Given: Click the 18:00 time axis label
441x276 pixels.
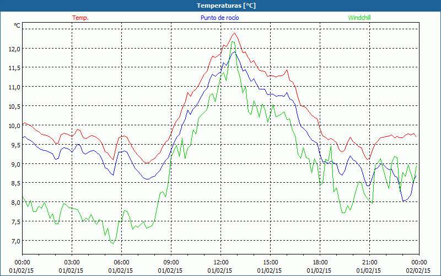Looking at the screenshot, I should click(x=320, y=263).
